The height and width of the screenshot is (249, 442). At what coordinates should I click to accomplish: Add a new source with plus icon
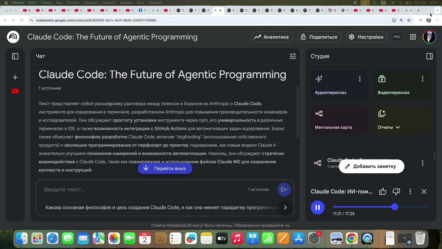15,77
